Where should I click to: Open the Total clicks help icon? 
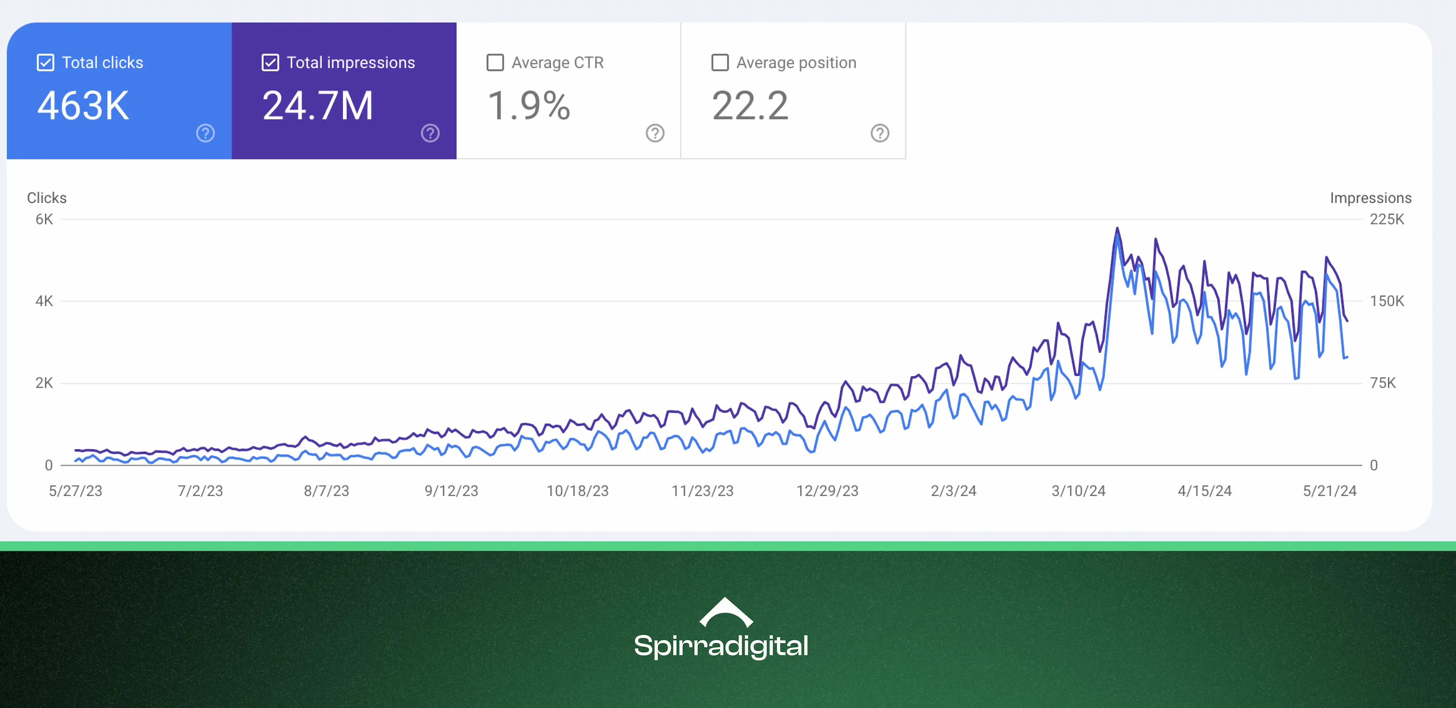click(205, 134)
